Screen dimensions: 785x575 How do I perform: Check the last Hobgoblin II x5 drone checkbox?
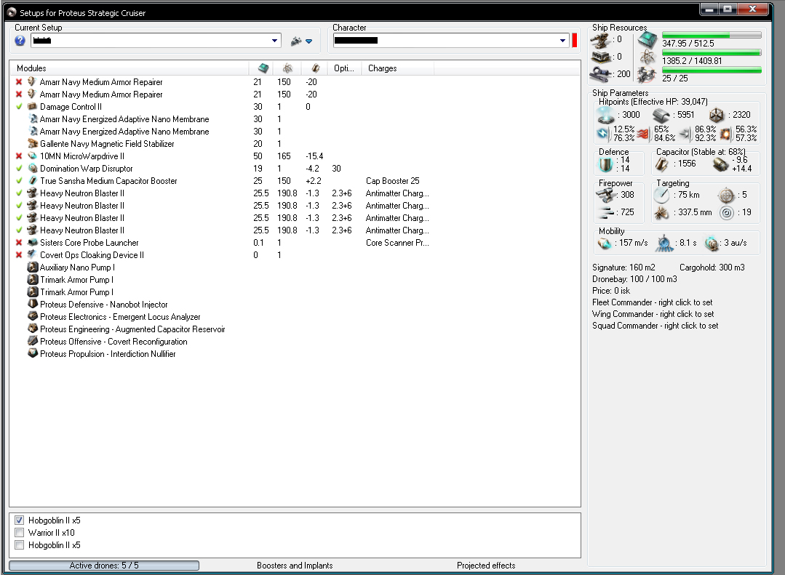(19, 545)
